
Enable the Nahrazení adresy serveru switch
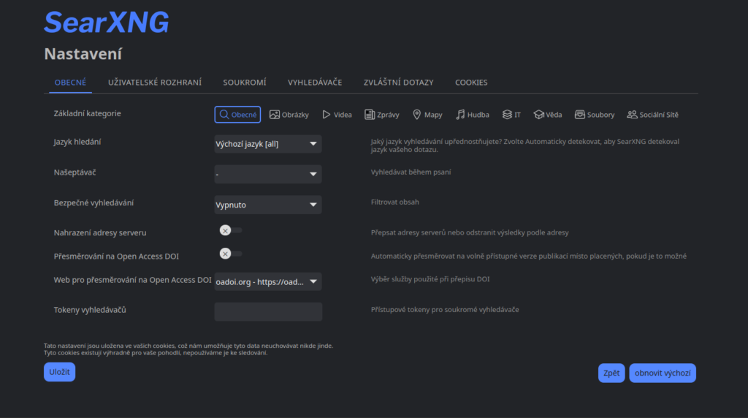pos(230,230)
